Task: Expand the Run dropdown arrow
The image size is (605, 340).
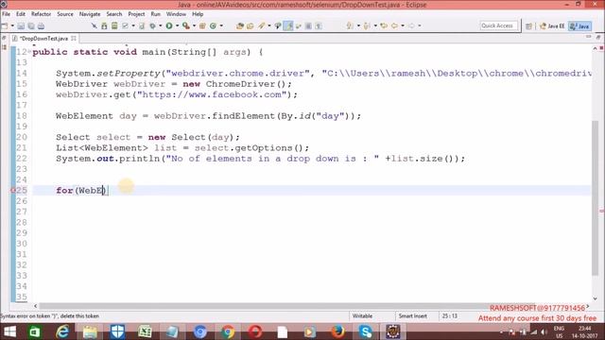Action: click(x=177, y=25)
